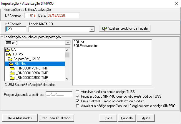Select the SQL.txt file

point(79,42)
